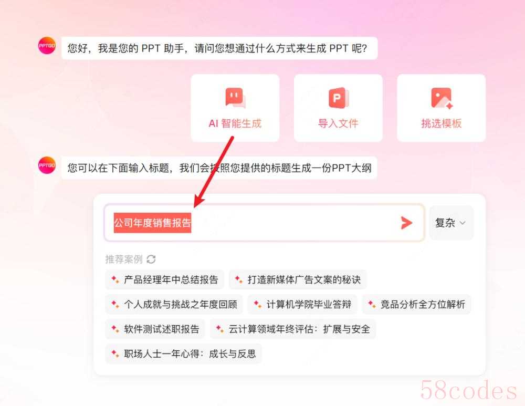Click the 挑选模板 picture template icon
525x406 pixels.
(x=442, y=98)
